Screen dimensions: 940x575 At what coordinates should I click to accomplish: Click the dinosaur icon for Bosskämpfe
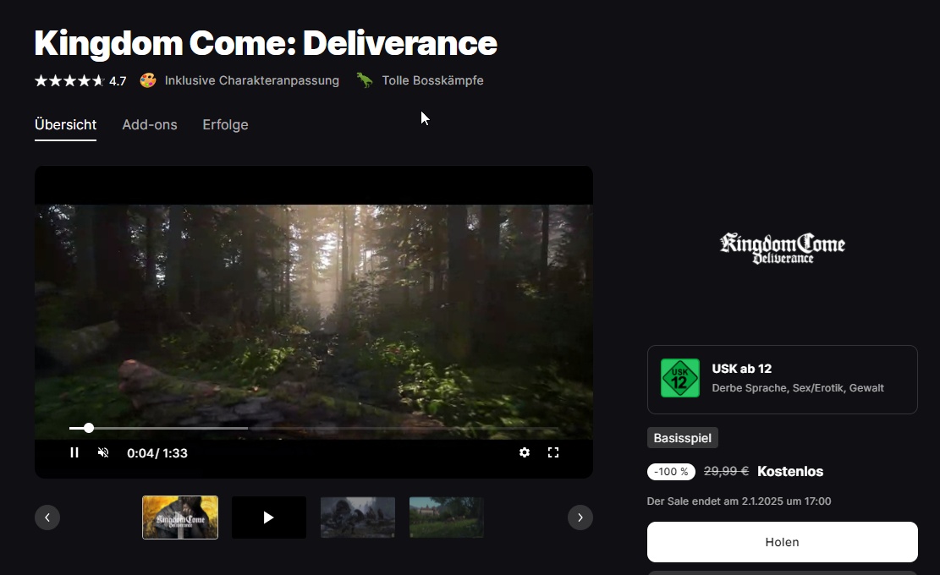coord(365,80)
